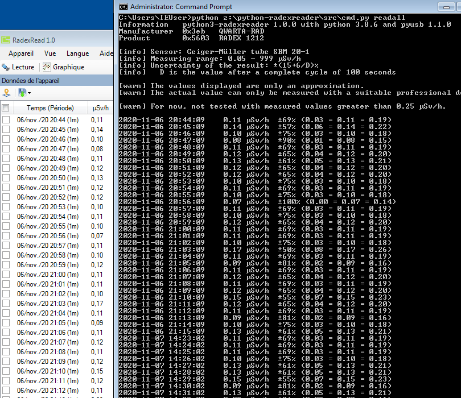The image size is (461, 398).
Task: Click the 0,08 value in 20:47 row
Action: pos(97,148)
